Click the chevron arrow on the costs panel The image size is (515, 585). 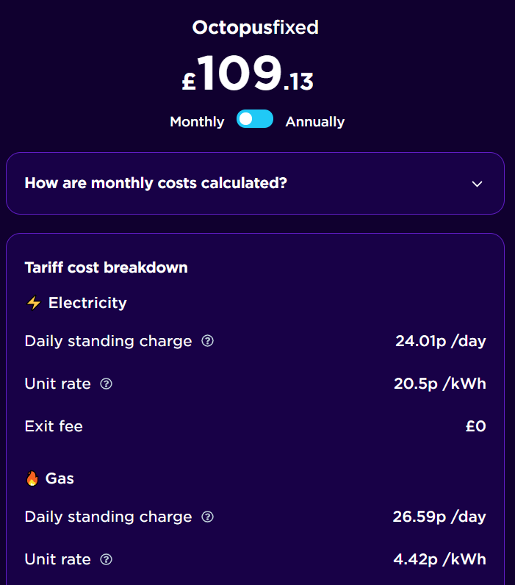click(x=477, y=184)
